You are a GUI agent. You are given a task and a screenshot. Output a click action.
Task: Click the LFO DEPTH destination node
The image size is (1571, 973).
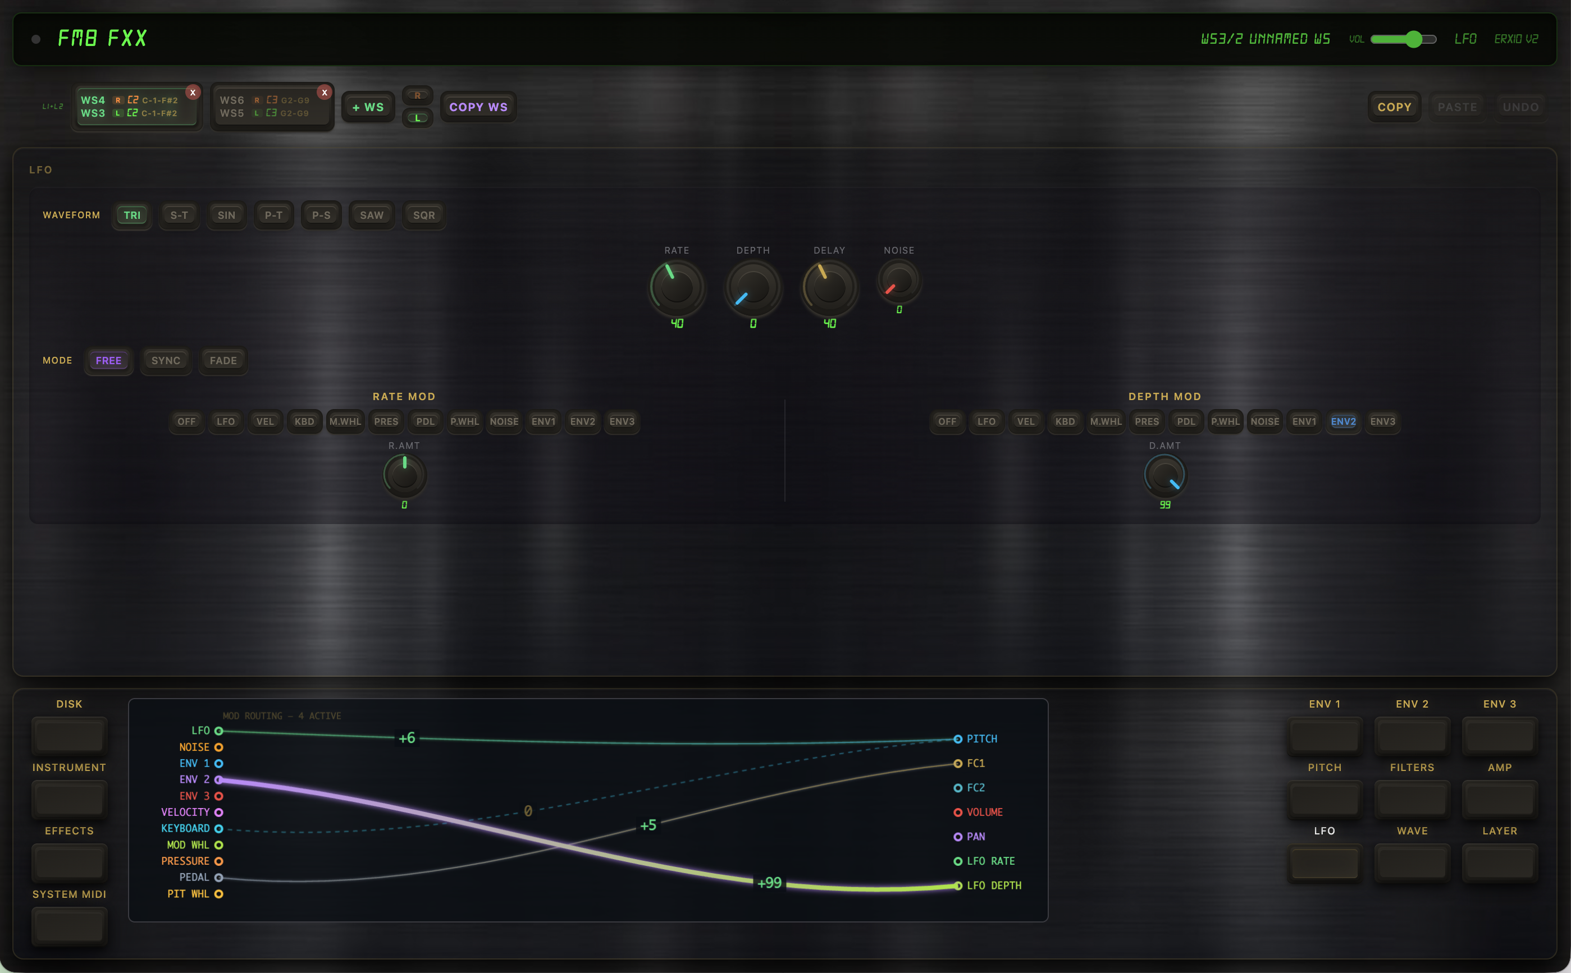tap(957, 885)
